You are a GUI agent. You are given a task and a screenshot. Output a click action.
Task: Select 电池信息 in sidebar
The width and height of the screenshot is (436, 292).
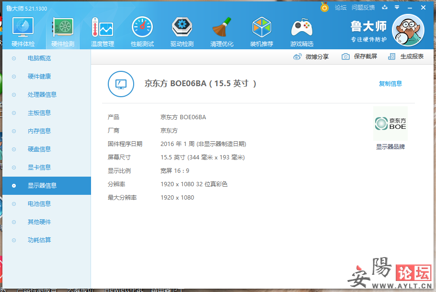(x=47, y=204)
